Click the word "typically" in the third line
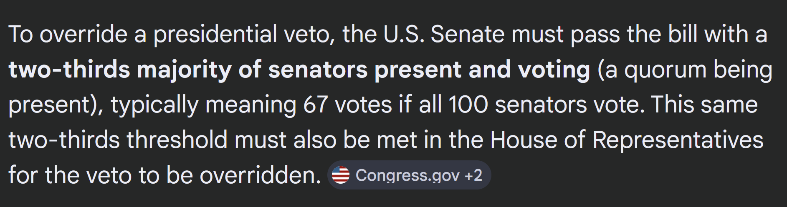 [154, 105]
